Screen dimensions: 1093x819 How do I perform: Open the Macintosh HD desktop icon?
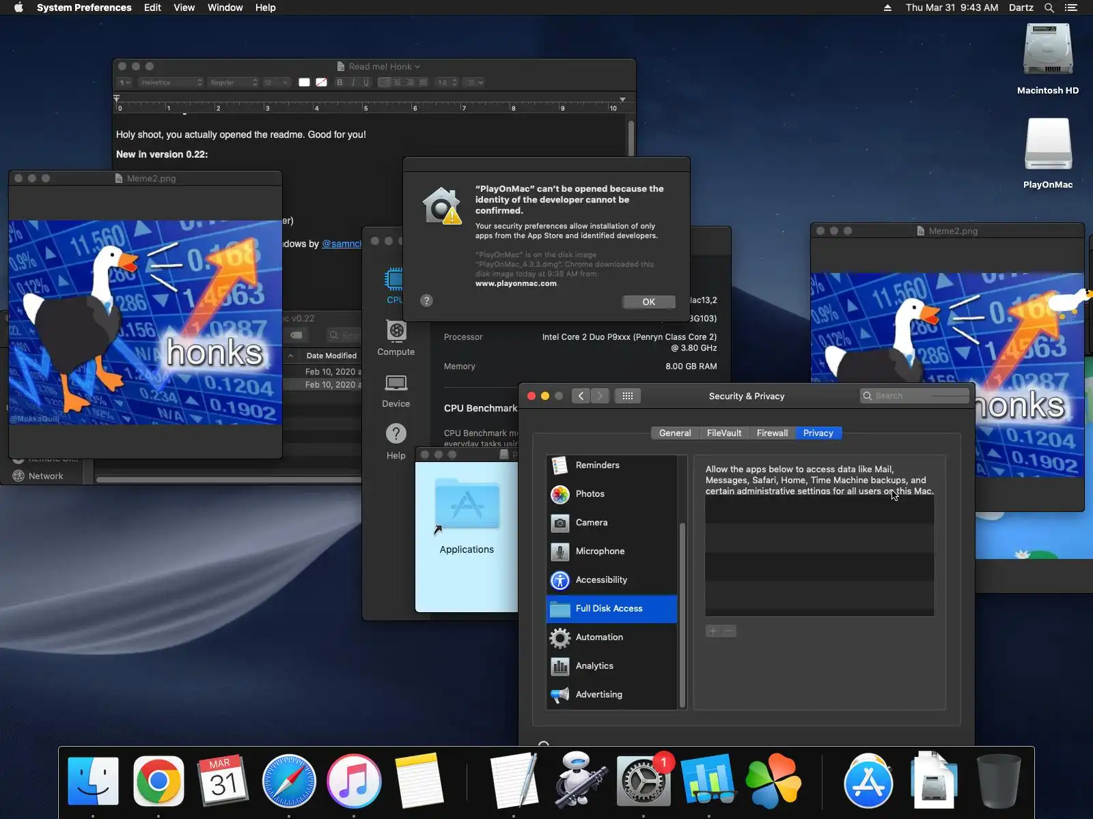(1048, 59)
